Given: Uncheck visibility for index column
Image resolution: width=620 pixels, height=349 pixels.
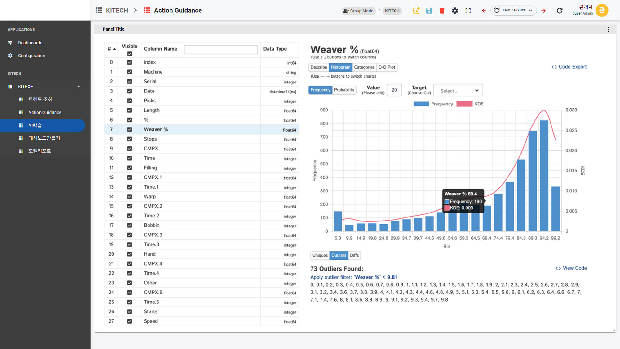Looking at the screenshot, I should [x=130, y=62].
